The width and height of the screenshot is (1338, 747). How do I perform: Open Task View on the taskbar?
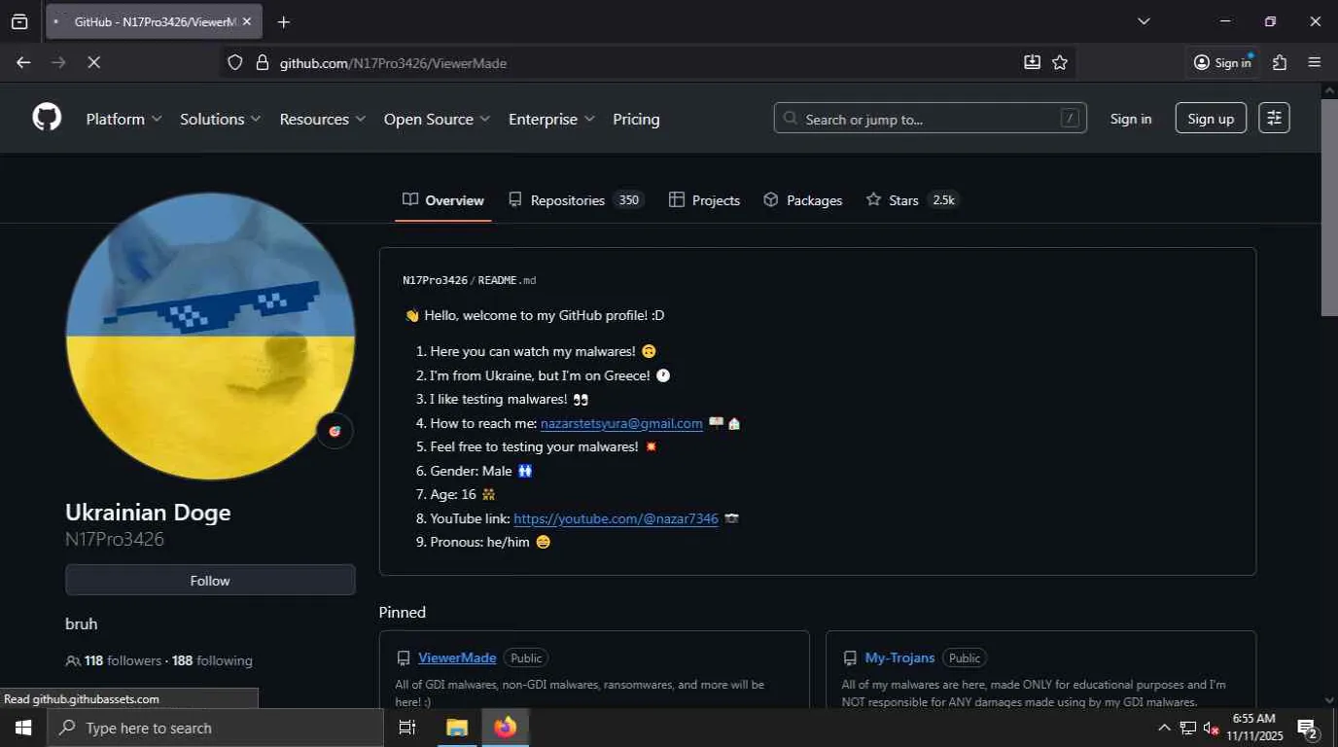tap(407, 728)
